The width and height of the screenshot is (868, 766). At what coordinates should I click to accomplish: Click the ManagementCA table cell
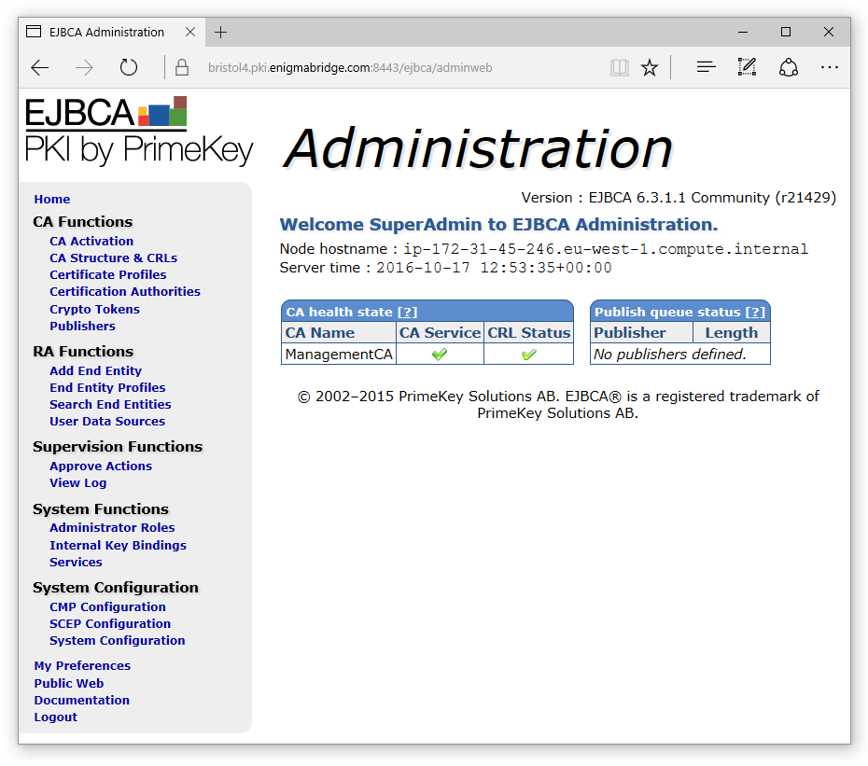(x=339, y=355)
